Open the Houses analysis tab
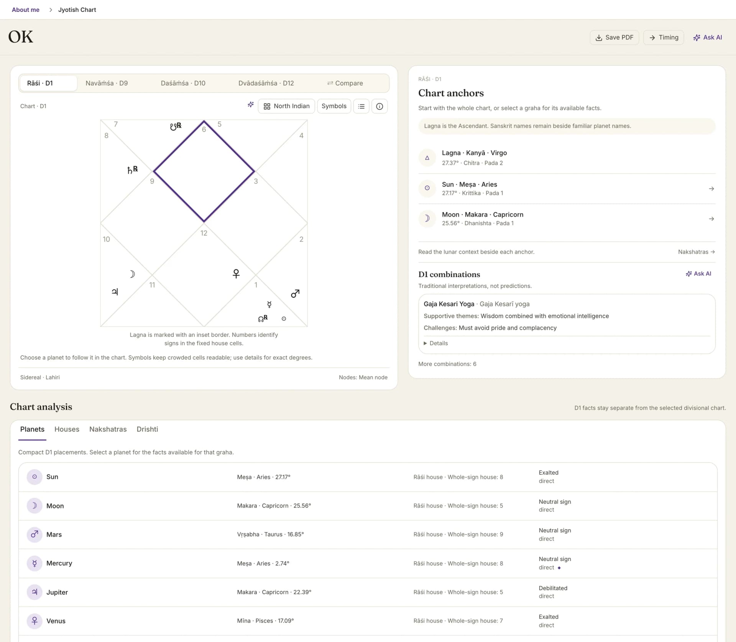 coord(67,429)
